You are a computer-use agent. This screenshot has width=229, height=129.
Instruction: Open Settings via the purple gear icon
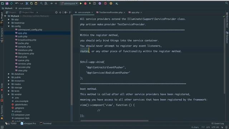(x=100, y=4)
